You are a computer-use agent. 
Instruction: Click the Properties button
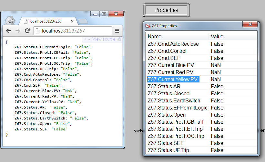pyautogui.click(x=166, y=10)
